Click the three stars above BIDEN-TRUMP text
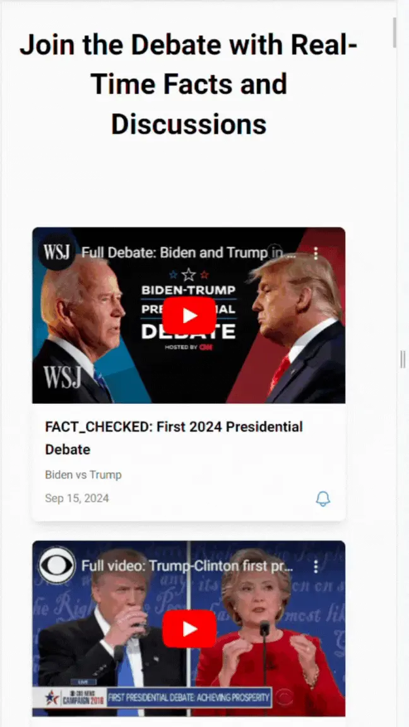The height and width of the screenshot is (727, 409). 189,275
